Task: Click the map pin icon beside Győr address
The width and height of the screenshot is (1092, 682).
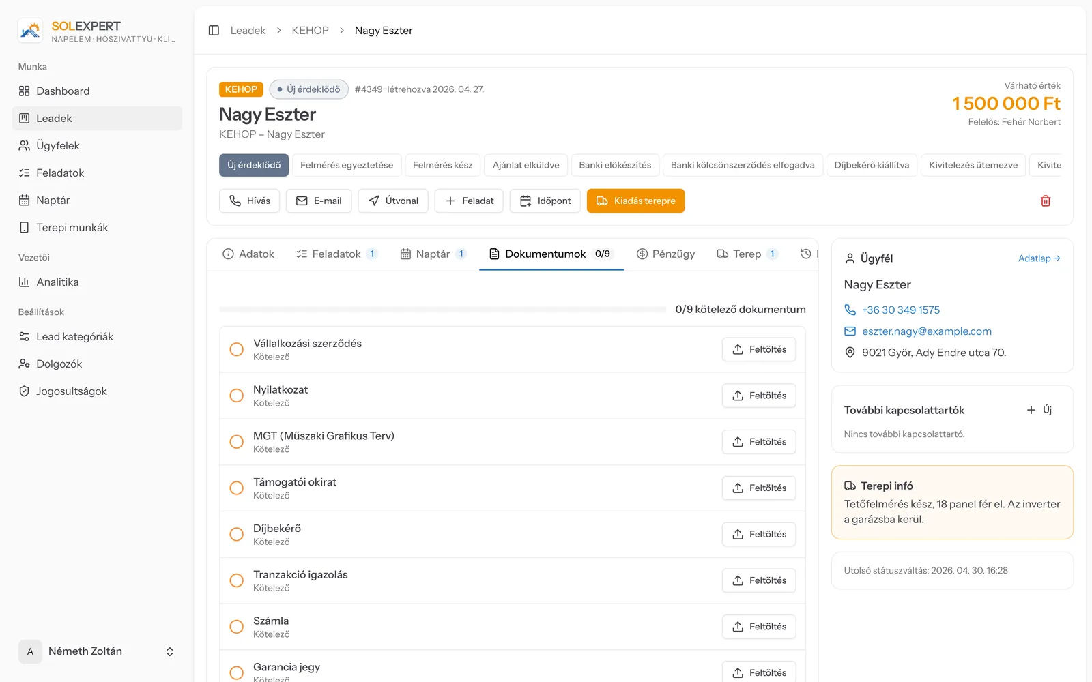Action: (850, 353)
